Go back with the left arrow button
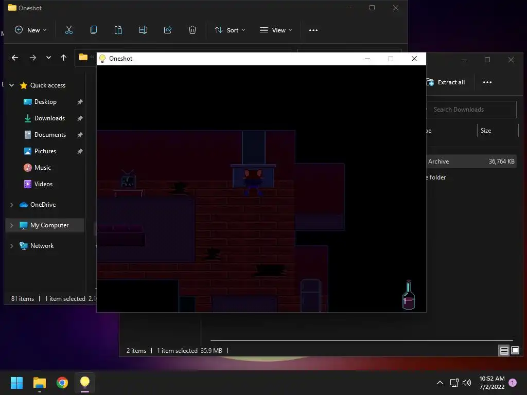This screenshot has height=395, width=527. [x=15, y=58]
